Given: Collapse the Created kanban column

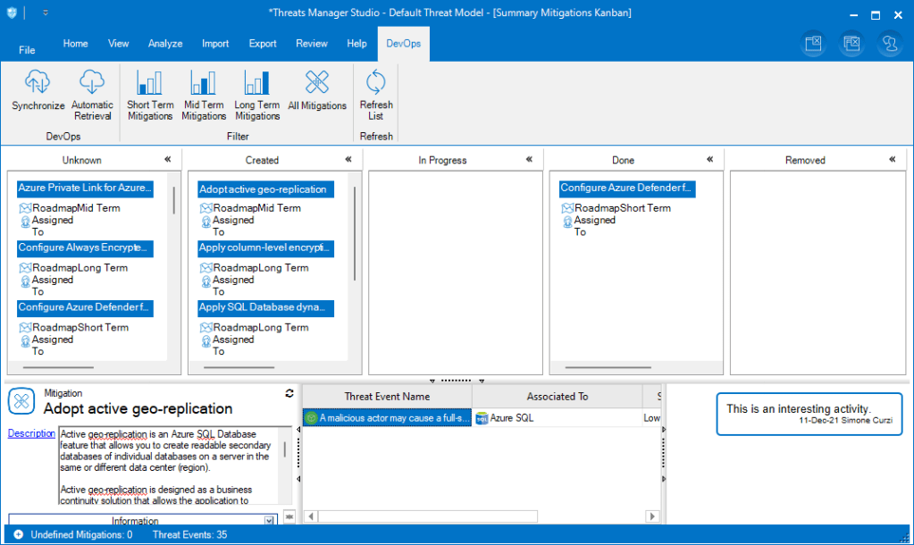Looking at the screenshot, I should point(348,159).
